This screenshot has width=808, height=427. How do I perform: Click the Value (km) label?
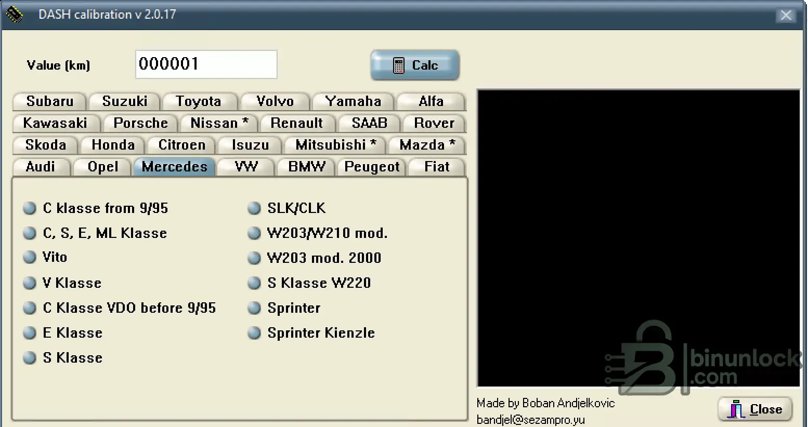coord(59,65)
